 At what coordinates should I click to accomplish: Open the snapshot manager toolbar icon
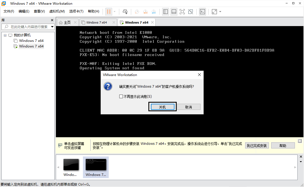click(154, 12)
